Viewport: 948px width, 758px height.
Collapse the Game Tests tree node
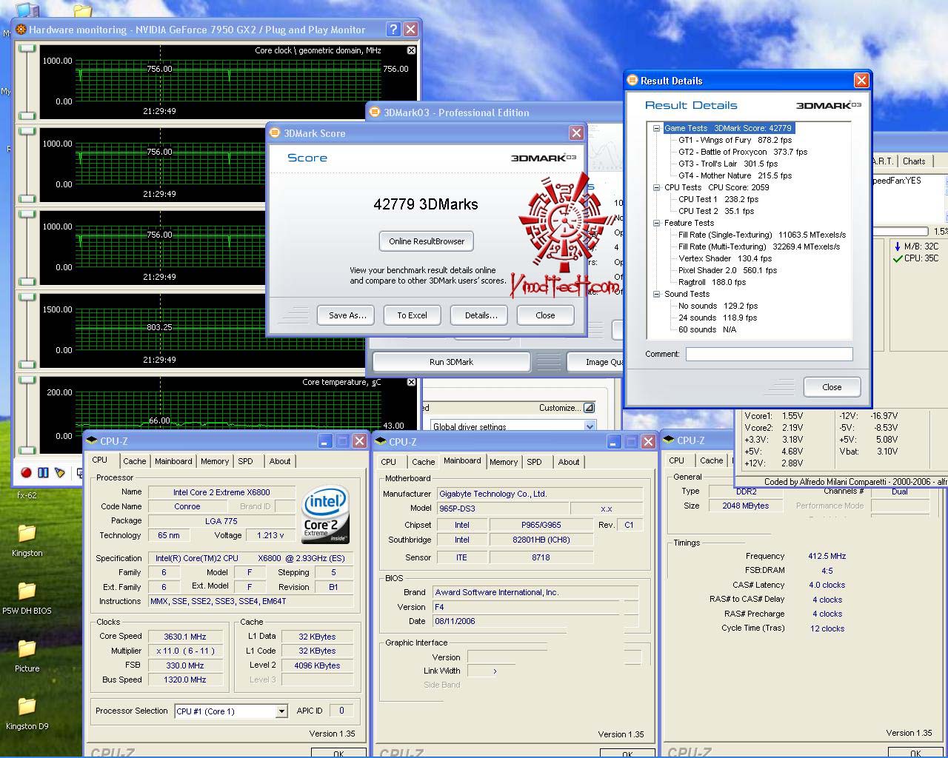click(x=656, y=128)
